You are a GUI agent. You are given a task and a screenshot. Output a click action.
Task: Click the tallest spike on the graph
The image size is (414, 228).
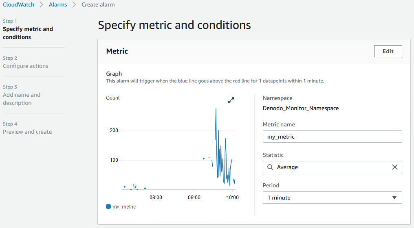click(x=216, y=109)
